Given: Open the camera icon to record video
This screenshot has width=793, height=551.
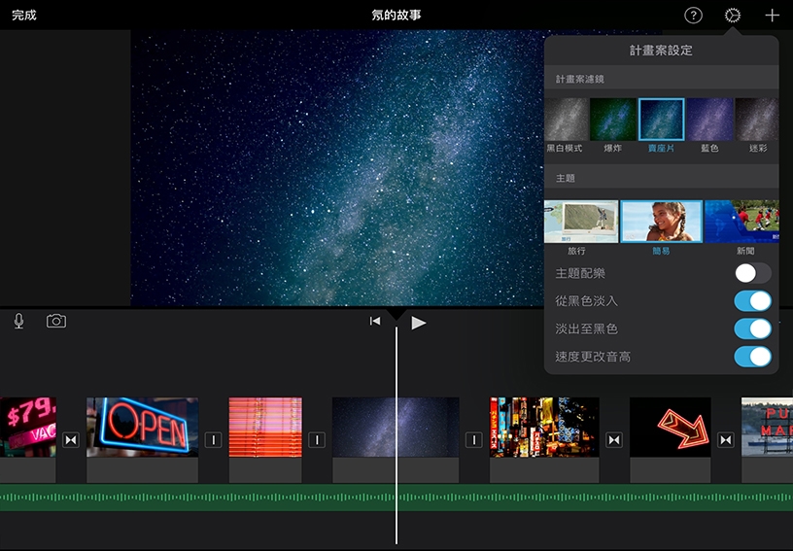Looking at the screenshot, I should tap(56, 321).
